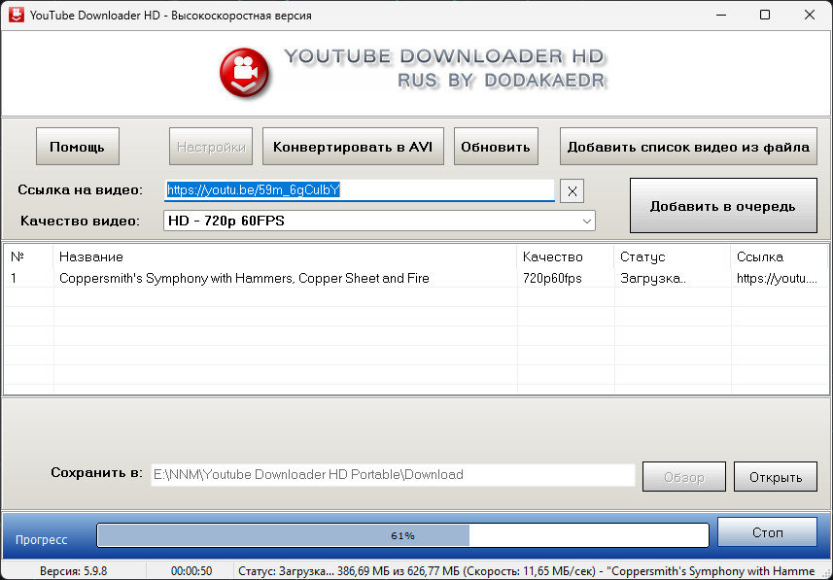This screenshot has width=833, height=580.
Task: Click the Обзор browse button
Action: point(683,477)
